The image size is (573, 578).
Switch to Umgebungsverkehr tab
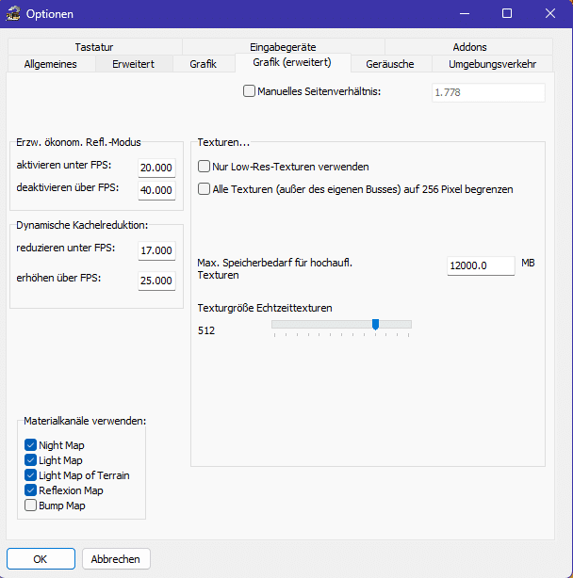point(492,64)
